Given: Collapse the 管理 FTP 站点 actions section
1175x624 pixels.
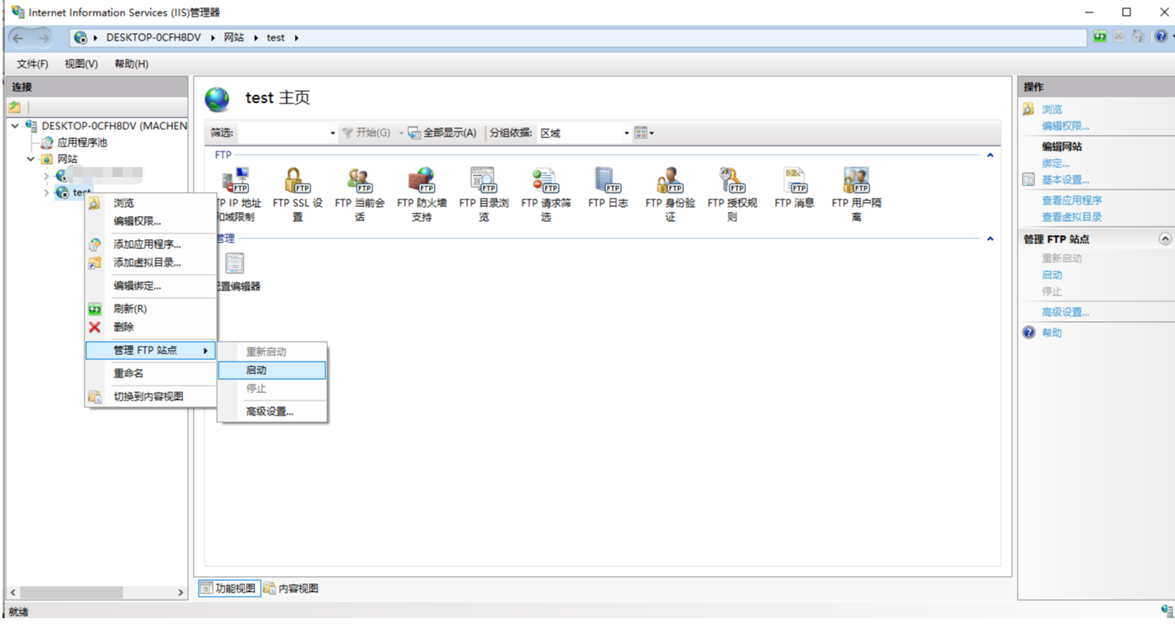Looking at the screenshot, I should 1164,238.
